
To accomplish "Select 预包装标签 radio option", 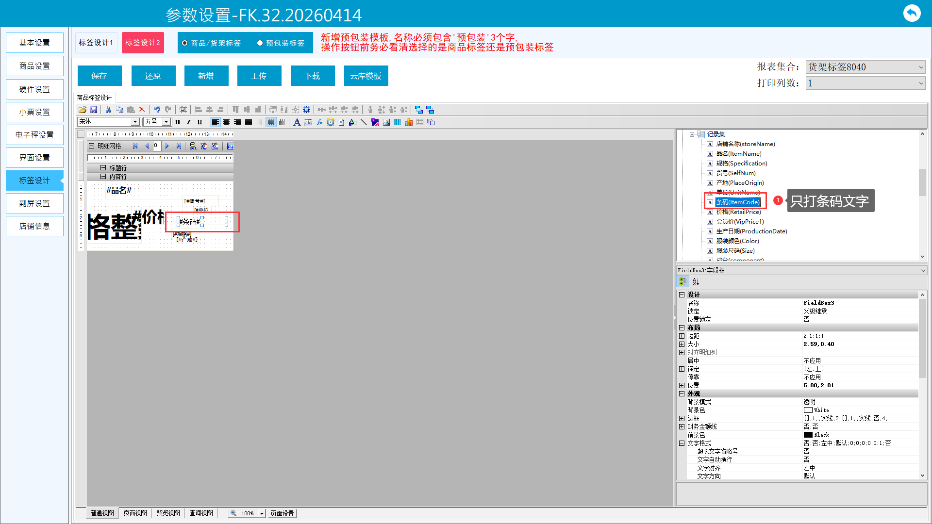I will click(x=260, y=43).
